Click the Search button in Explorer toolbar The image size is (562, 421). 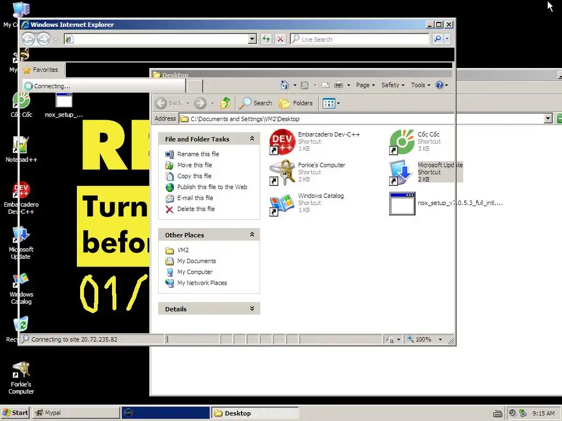256,103
